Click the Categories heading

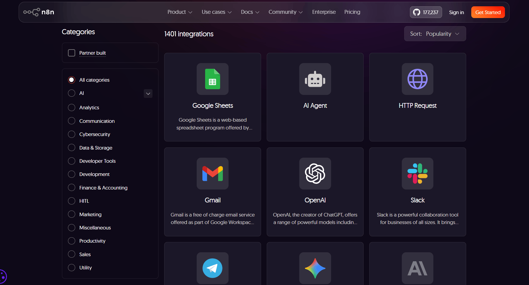click(x=78, y=32)
